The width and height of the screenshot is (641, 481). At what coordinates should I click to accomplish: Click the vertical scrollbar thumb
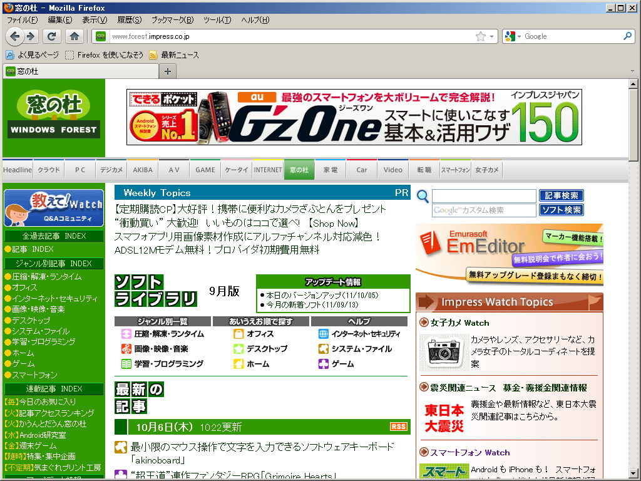point(633,125)
